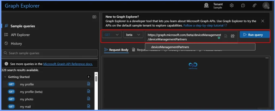Minimize the request body editor dash

click(267, 58)
